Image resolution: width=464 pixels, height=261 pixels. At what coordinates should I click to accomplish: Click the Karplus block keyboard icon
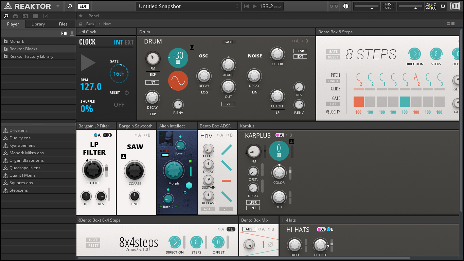click(x=291, y=142)
